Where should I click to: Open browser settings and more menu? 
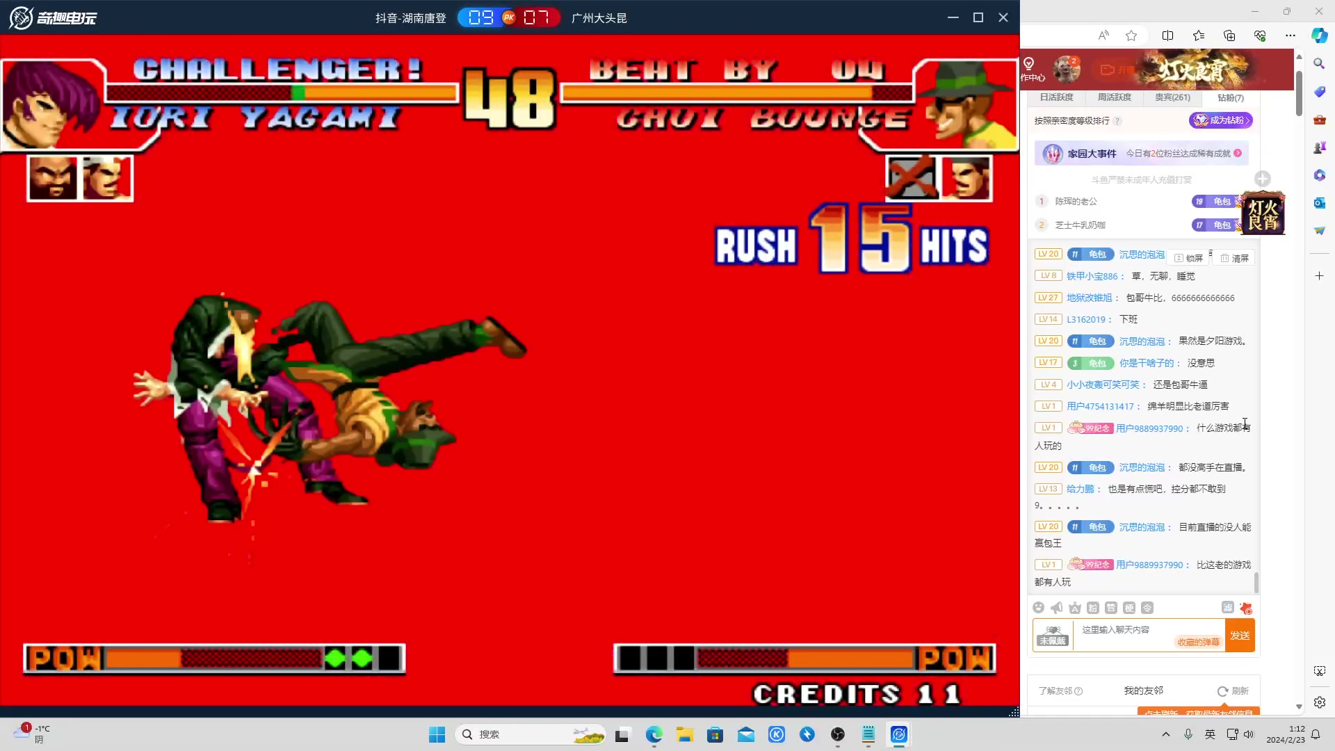tap(1290, 35)
